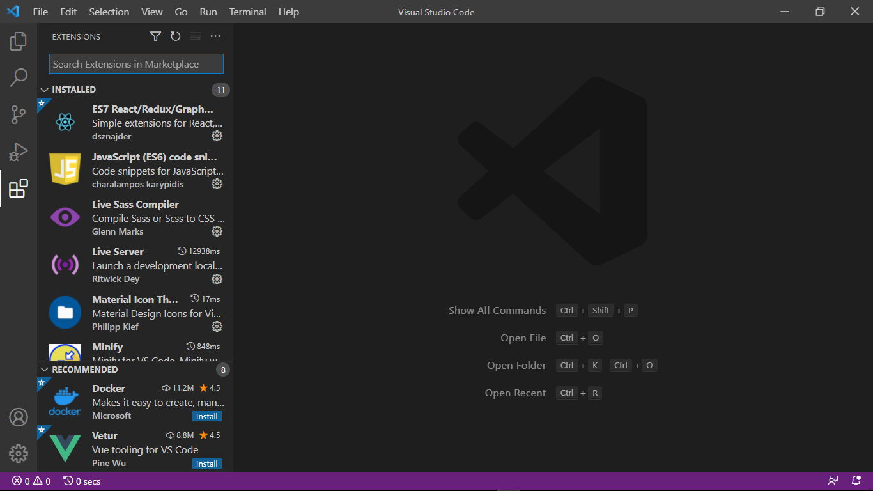
Task: Click the Vetur green V logo
Action: click(65, 448)
